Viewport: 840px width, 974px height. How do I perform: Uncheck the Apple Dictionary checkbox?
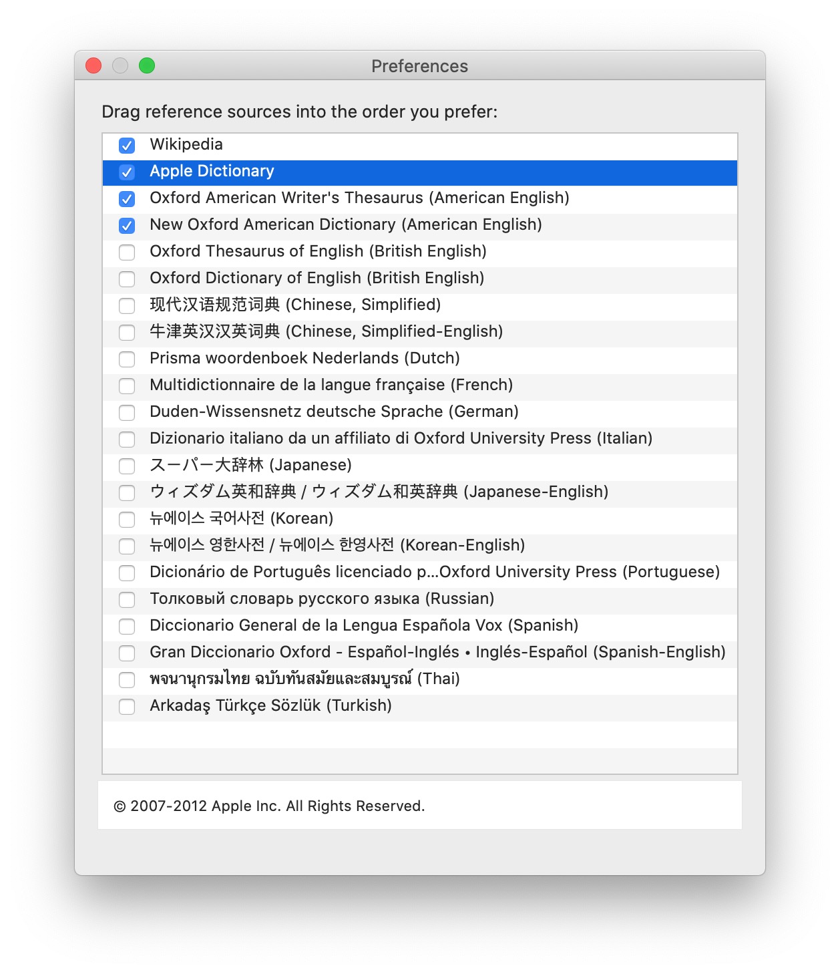[127, 172]
